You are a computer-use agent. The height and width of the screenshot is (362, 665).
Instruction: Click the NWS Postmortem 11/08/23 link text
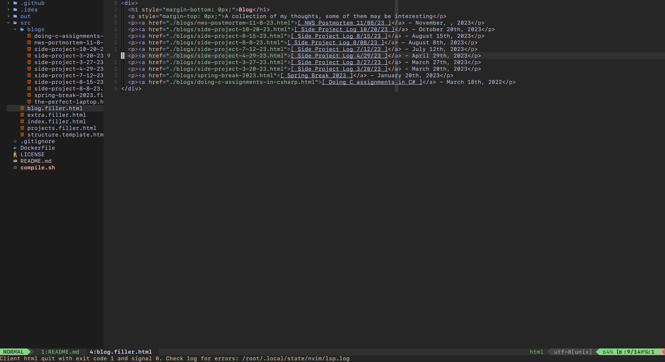pyautogui.click(x=344, y=23)
